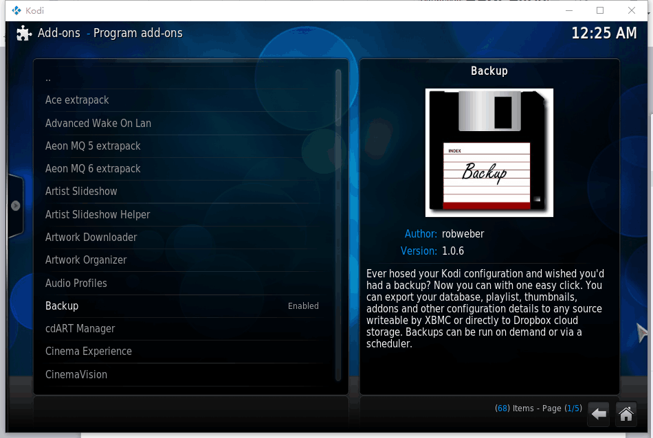This screenshot has width=653, height=438.
Task: Select Artwork Downloader from the list
Action: coord(91,238)
